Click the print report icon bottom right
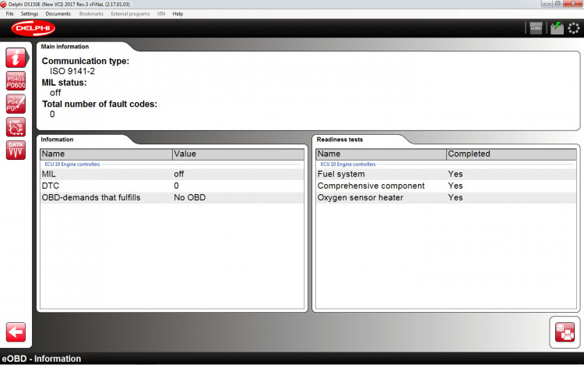This screenshot has width=584, height=365. coord(564,331)
